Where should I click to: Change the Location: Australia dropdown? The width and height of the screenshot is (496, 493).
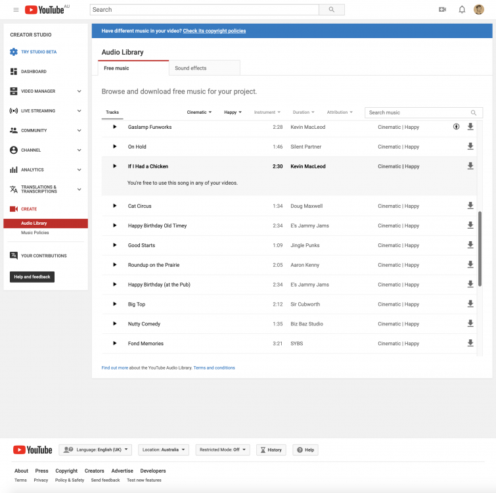(164, 450)
